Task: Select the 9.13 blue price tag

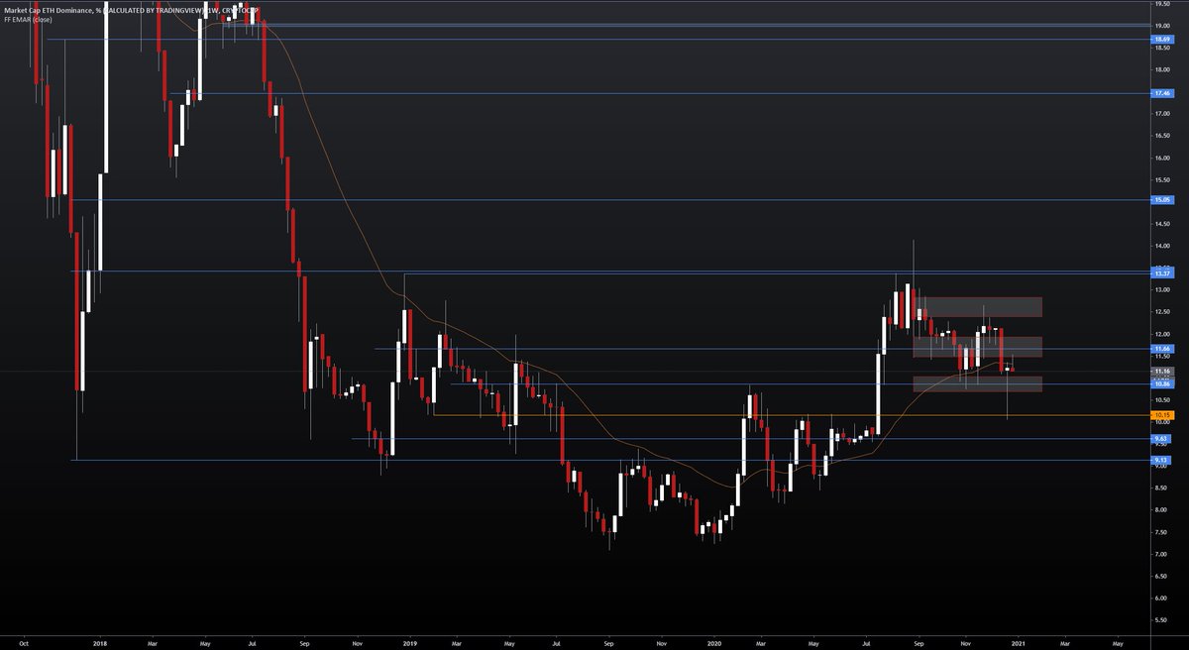Action: pyautogui.click(x=1159, y=459)
